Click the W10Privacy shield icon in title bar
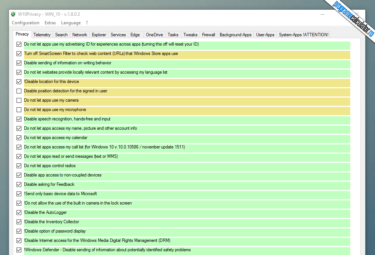Image resolution: width=375 pixels, height=255 pixels. click(13, 14)
